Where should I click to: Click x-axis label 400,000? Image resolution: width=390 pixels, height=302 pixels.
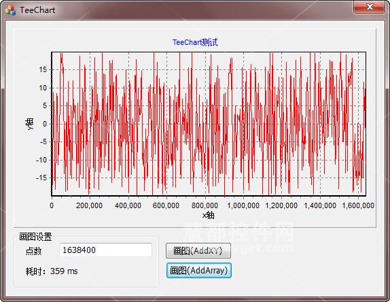128,205
